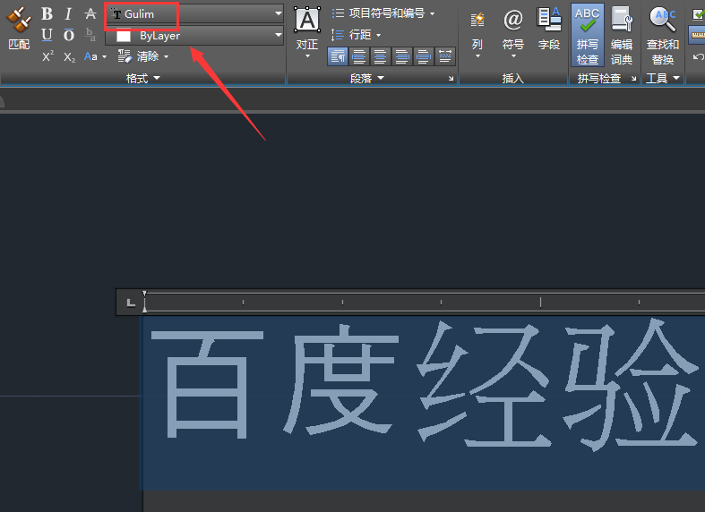Image resolution: width=705 pixels, height=512 pixels.
Task: Expand the 格式 format panel
Action: 143,79
